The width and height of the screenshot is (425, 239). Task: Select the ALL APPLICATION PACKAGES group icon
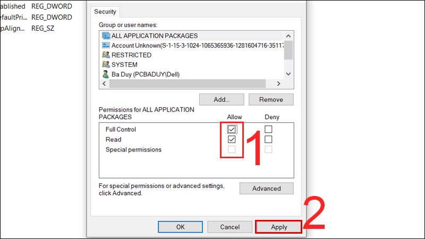(105, 36)
